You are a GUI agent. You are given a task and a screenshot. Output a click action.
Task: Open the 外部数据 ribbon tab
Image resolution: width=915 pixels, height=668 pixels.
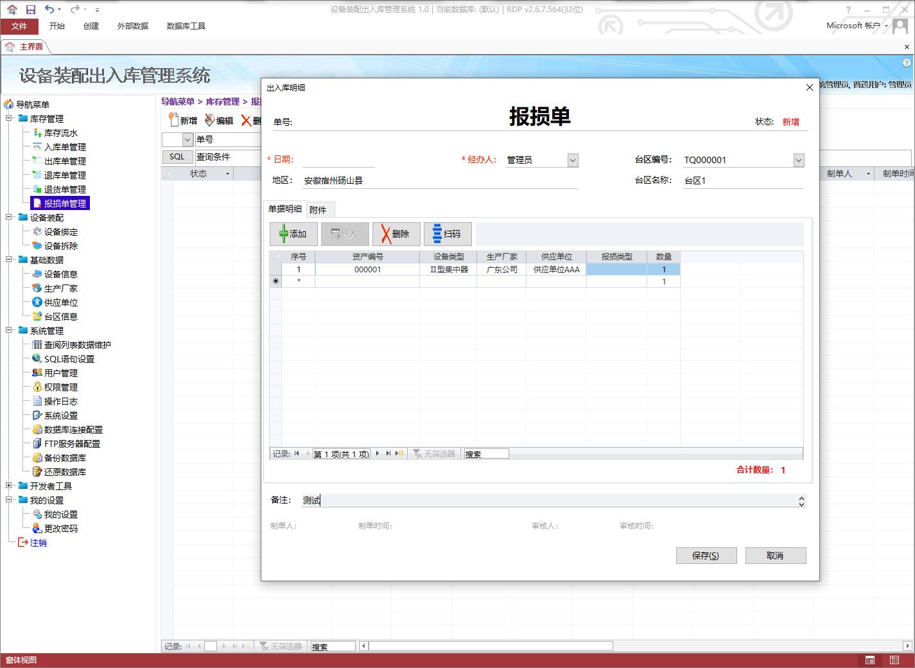tap(132, 26)
